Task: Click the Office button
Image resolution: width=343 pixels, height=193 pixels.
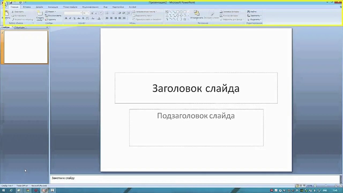Action: point(4,4)
